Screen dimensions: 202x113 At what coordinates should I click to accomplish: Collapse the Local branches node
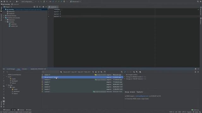click(7, 77)
